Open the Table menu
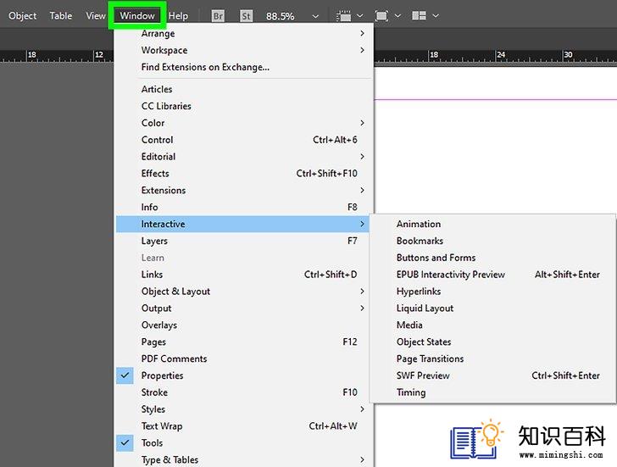617x467 pixels. click(61, 16)
